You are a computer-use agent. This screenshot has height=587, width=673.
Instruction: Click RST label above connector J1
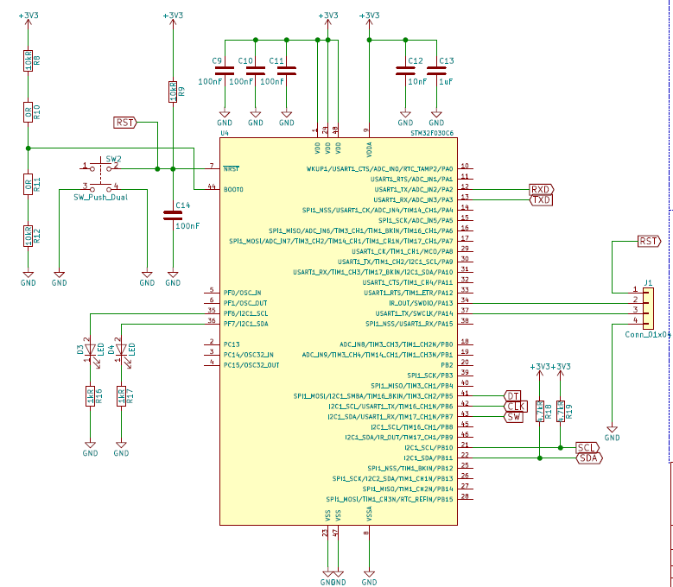649,241
